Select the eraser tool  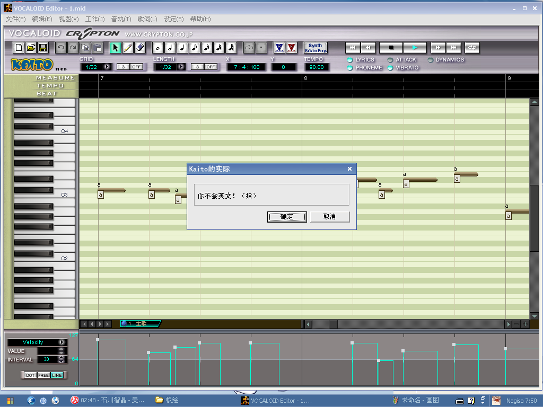point(140,48)
